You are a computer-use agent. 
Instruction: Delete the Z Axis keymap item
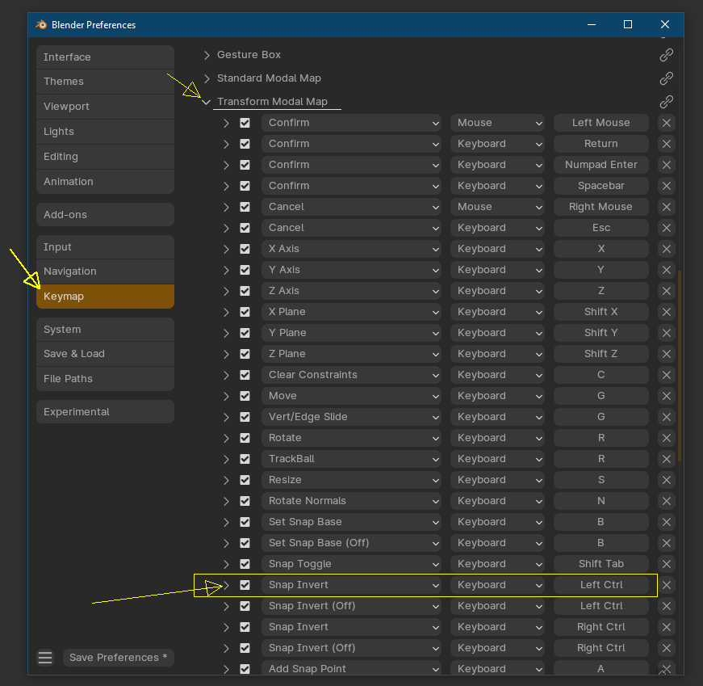[666, 291]
